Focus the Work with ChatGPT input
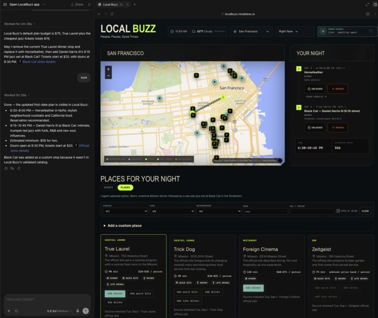 tap(47, 300)
